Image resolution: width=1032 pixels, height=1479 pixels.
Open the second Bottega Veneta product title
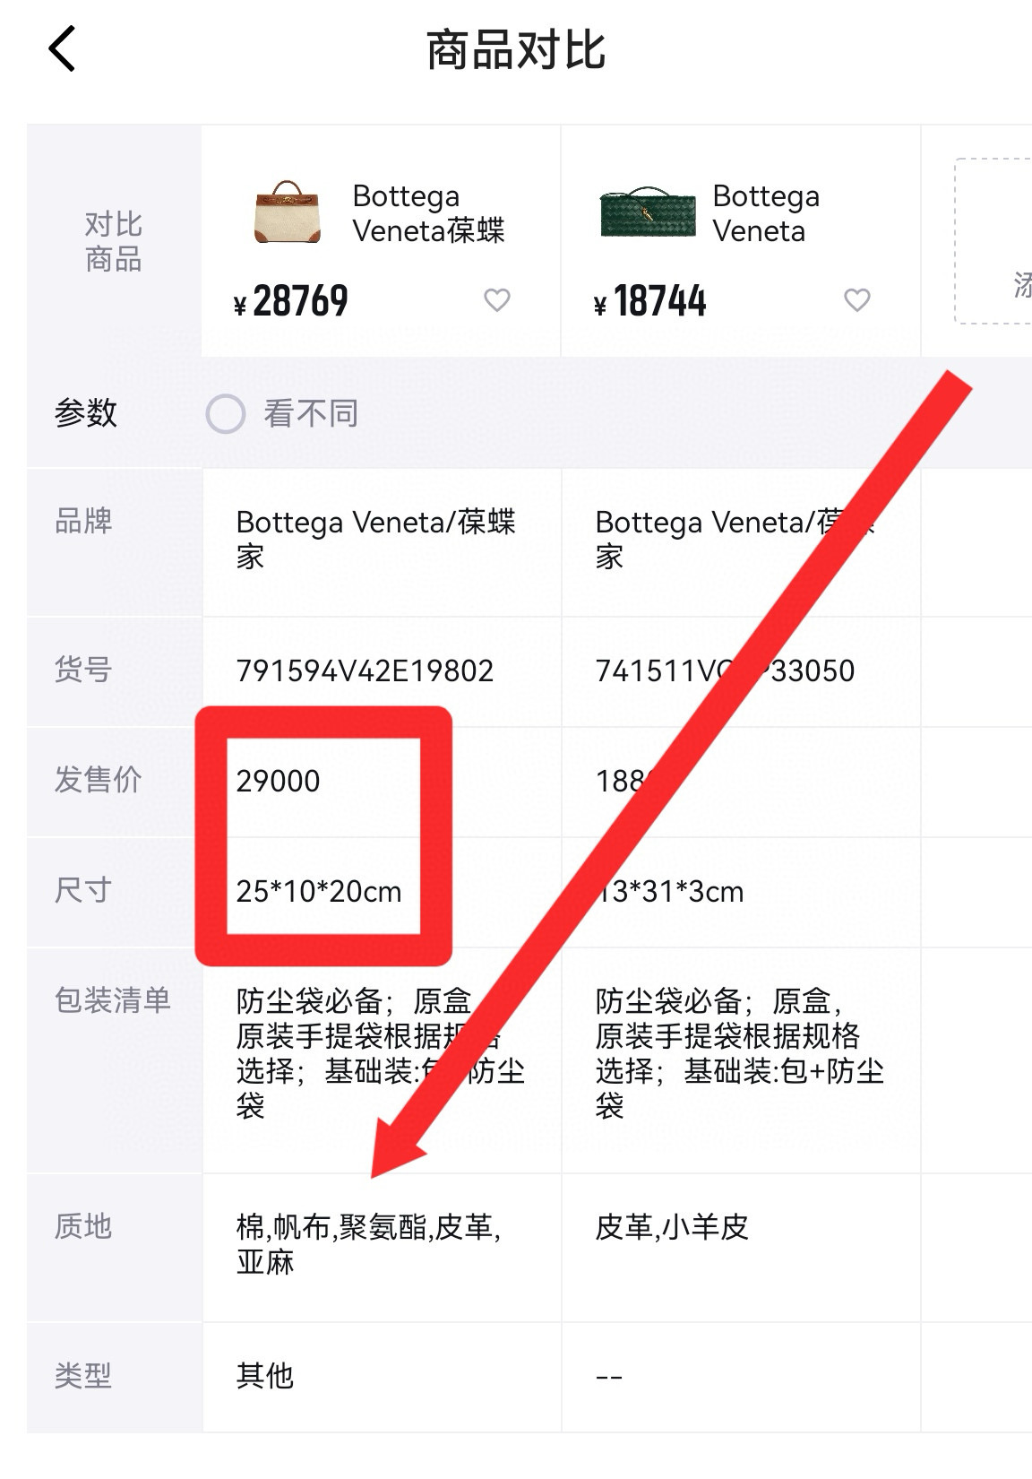tap(766, 213)
